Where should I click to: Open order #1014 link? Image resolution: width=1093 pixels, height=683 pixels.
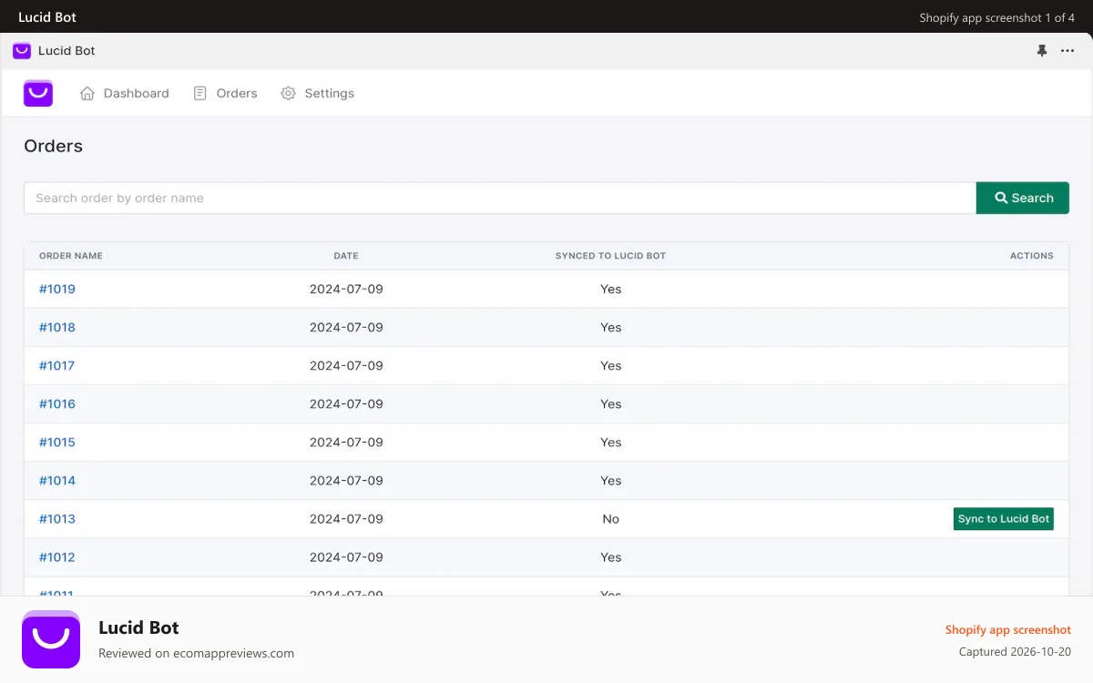pos(57,480)
